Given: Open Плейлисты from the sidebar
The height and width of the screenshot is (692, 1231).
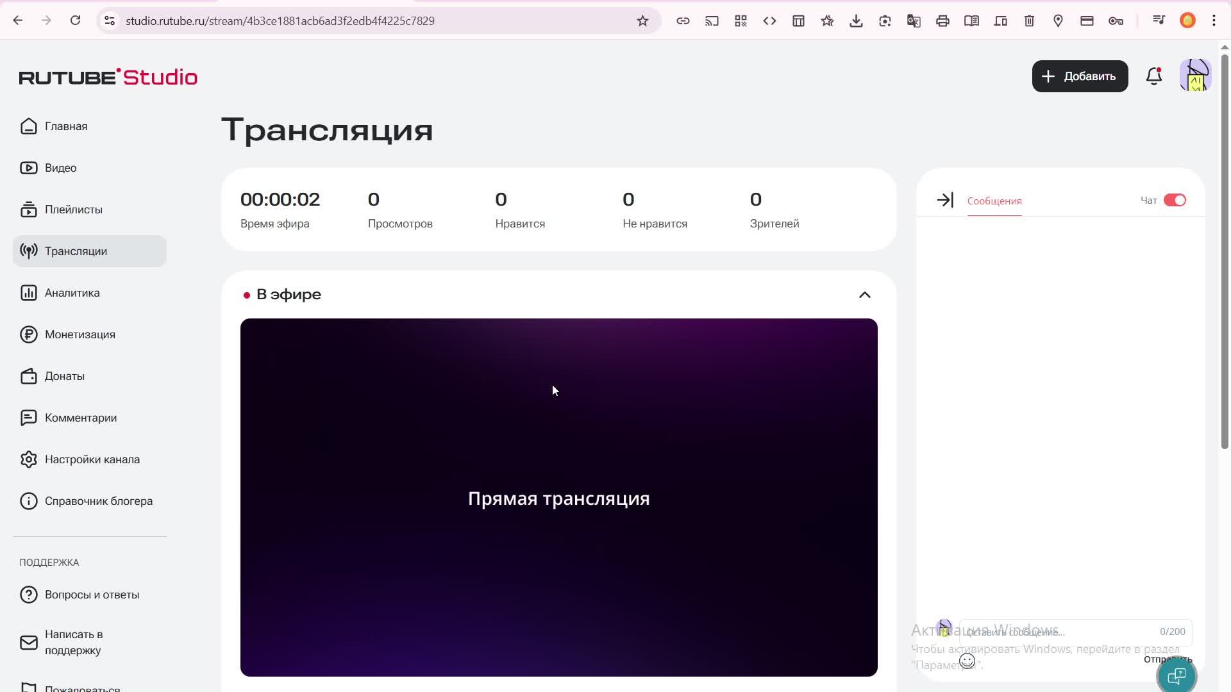Looking at the screenshot, I should coord(73,209).
